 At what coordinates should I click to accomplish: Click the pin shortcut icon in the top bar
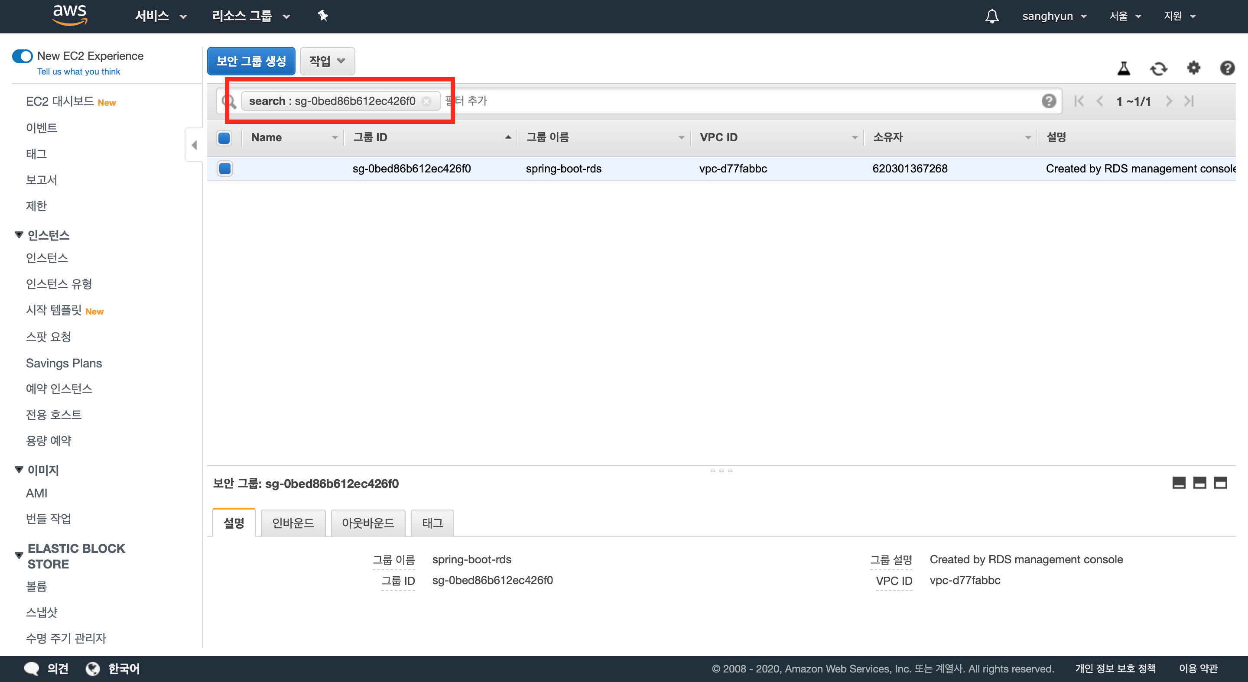(x=323, y=16)
